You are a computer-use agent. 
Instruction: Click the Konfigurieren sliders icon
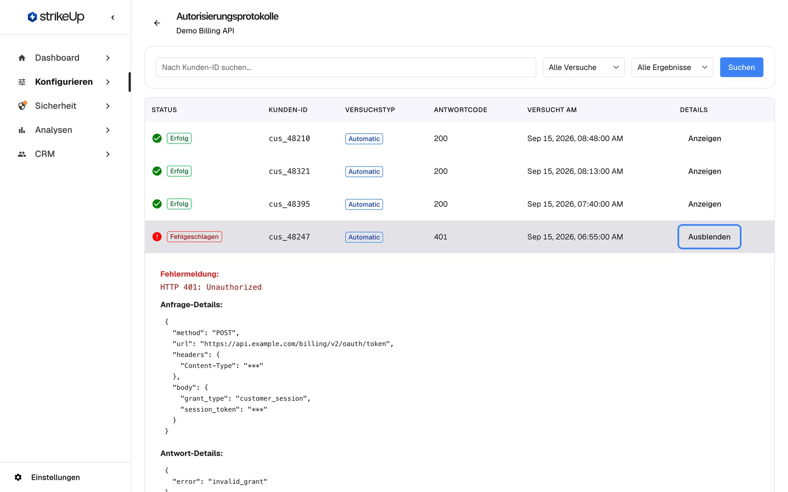[x=22, y=82]
